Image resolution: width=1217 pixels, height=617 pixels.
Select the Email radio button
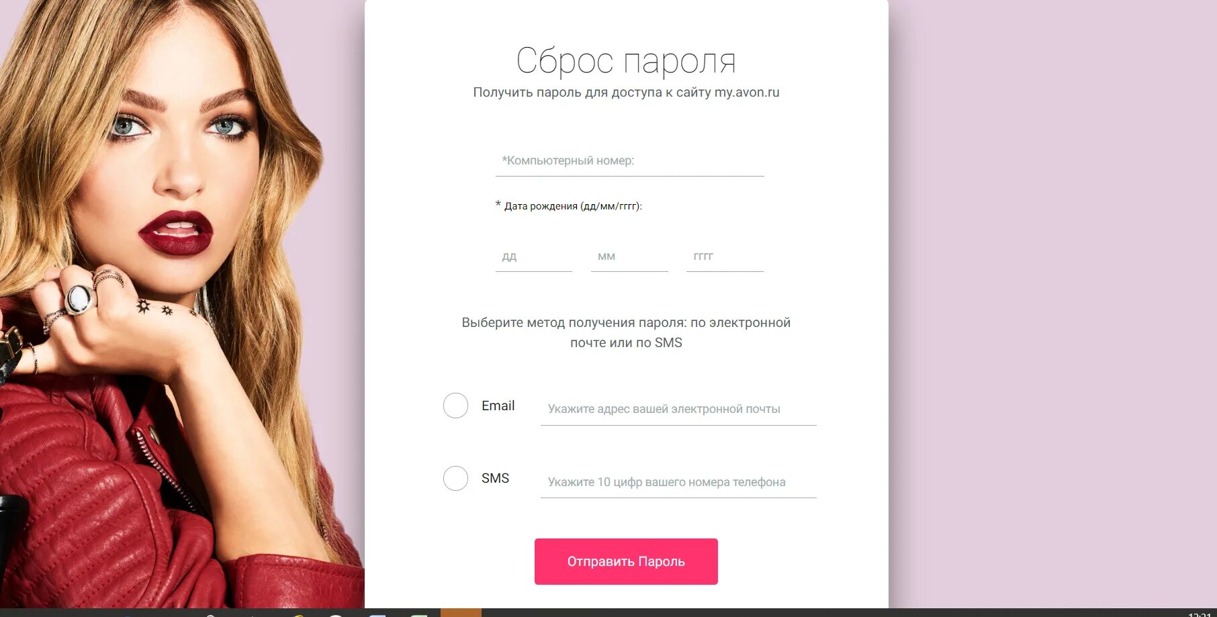tap(455, 406)
